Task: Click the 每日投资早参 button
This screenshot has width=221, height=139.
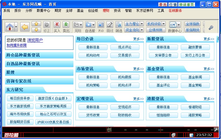Action: click(x=20, y=98)
